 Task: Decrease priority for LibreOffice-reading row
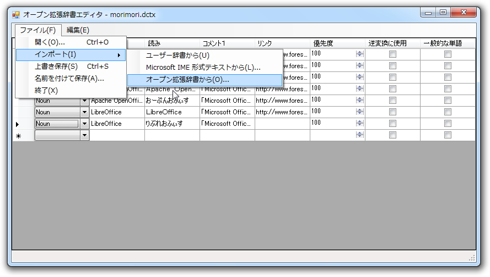click(360, 114)
